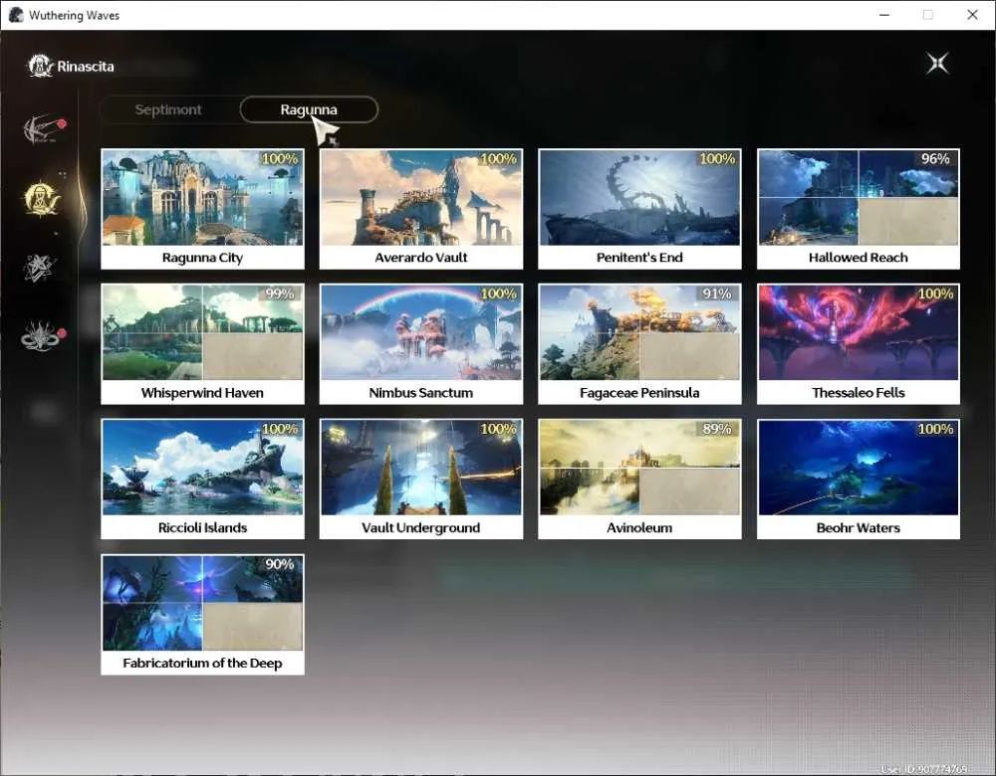Select the Penitent's End area card

[x=639, y=209]
